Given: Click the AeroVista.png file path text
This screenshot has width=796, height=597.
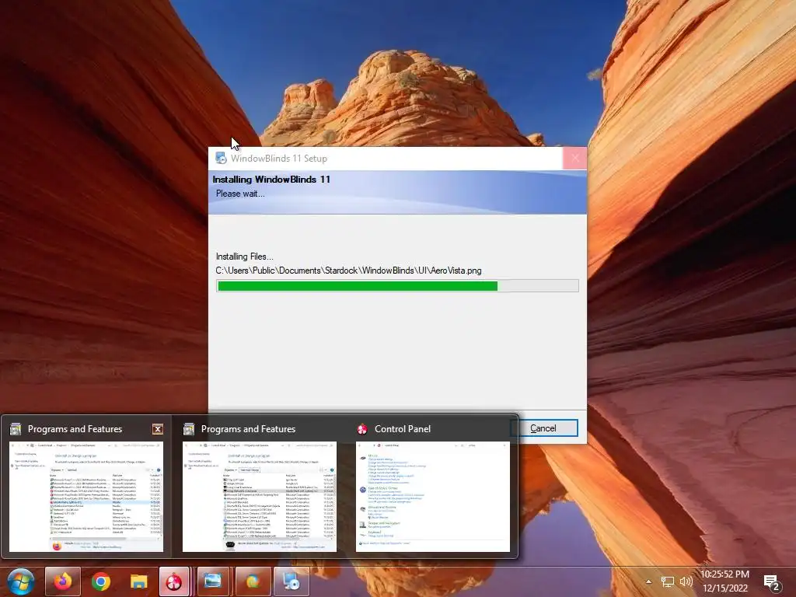Looking at the screenshot, I should (348, 271).
